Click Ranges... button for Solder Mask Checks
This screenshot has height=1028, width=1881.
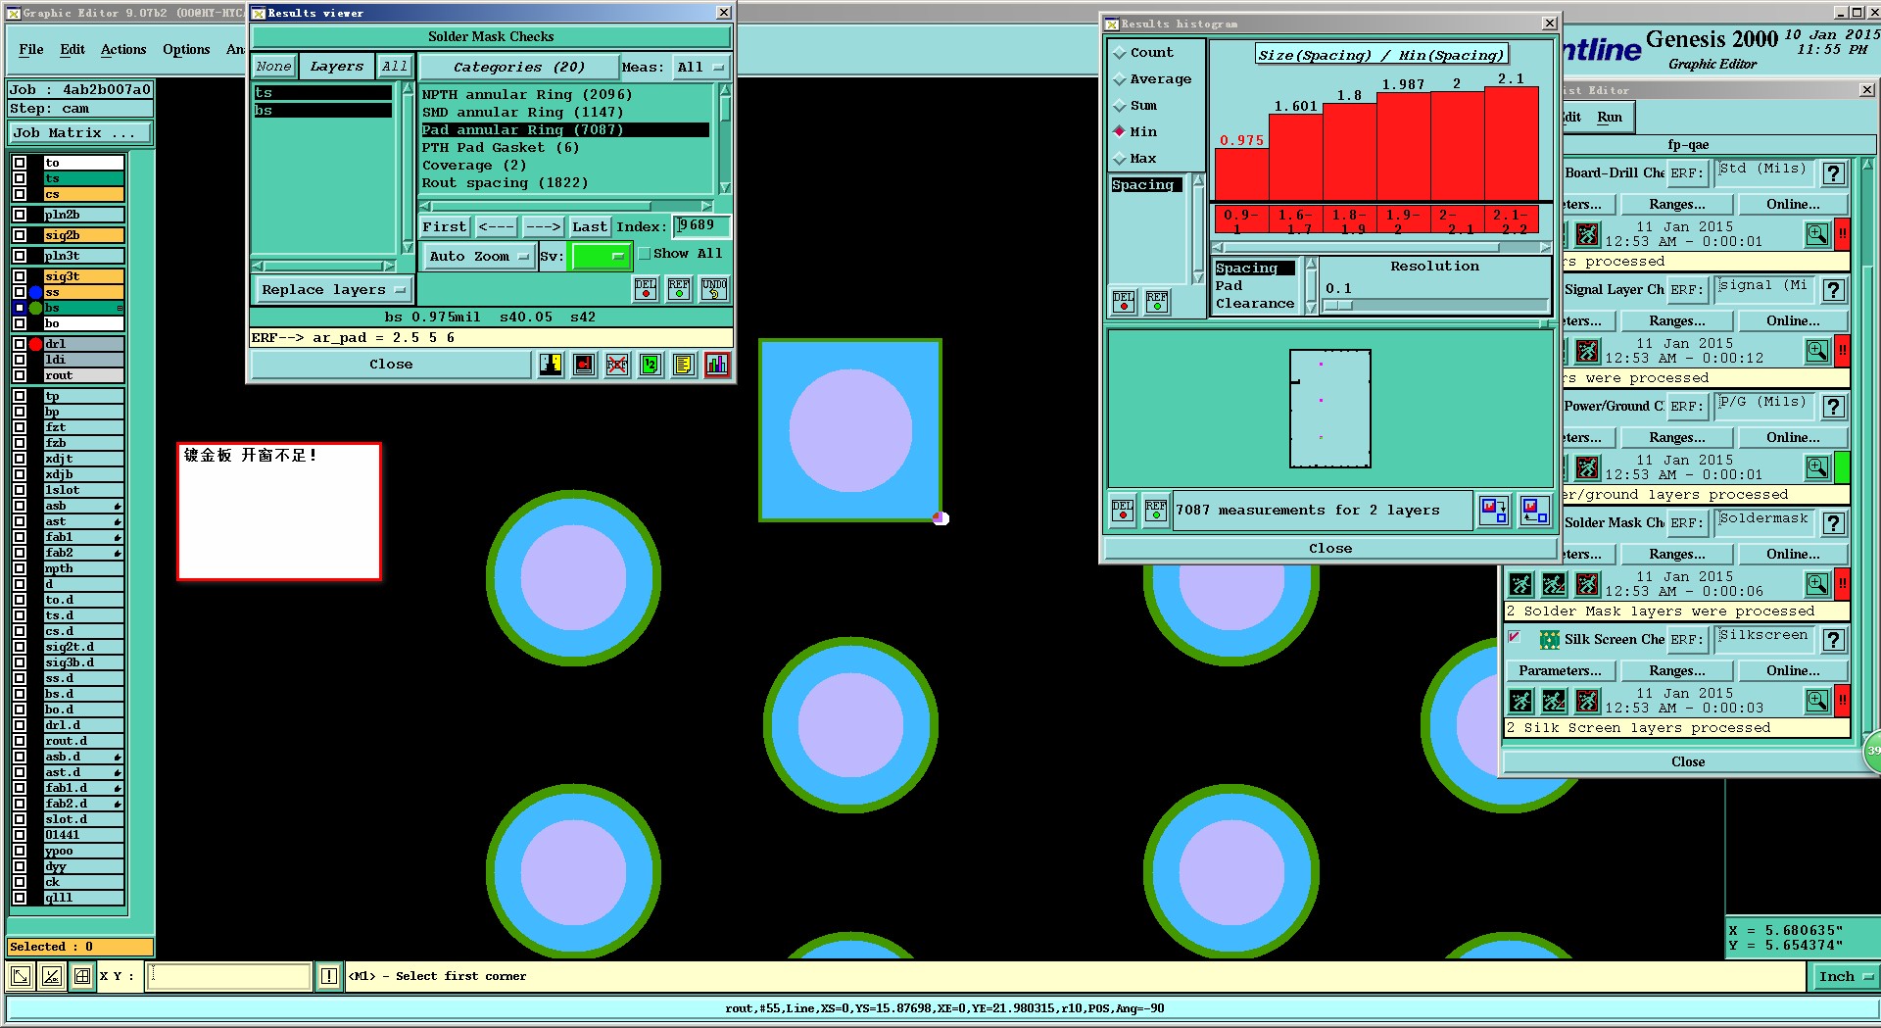click(1677, 555)
